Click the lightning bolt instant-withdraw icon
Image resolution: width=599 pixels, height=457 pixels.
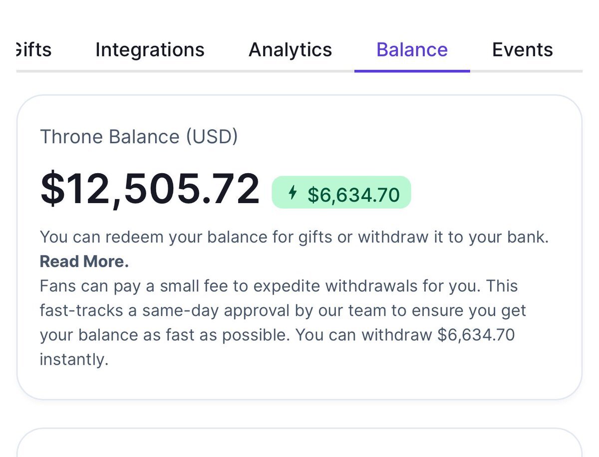293,192
